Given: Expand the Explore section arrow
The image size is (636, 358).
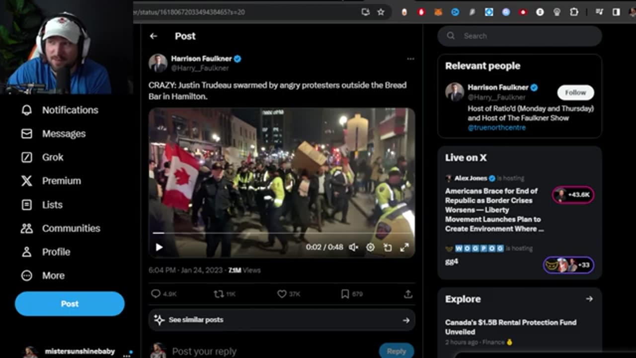Looking at the screenshot, I should tap(589, 299).
